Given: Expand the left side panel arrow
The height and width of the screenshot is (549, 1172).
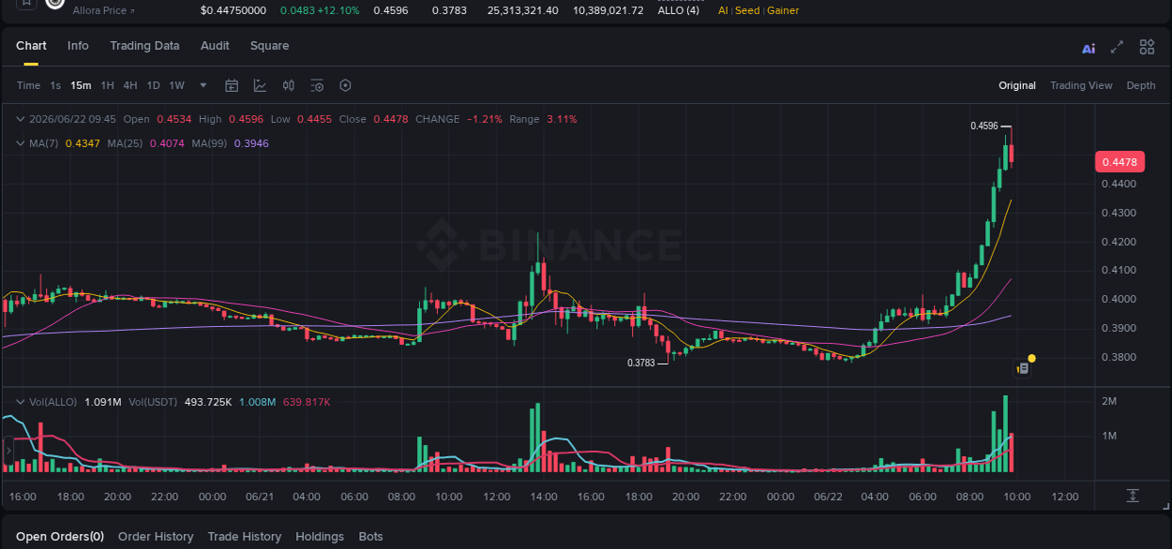Looking at the screenshot, I should 8,452.
